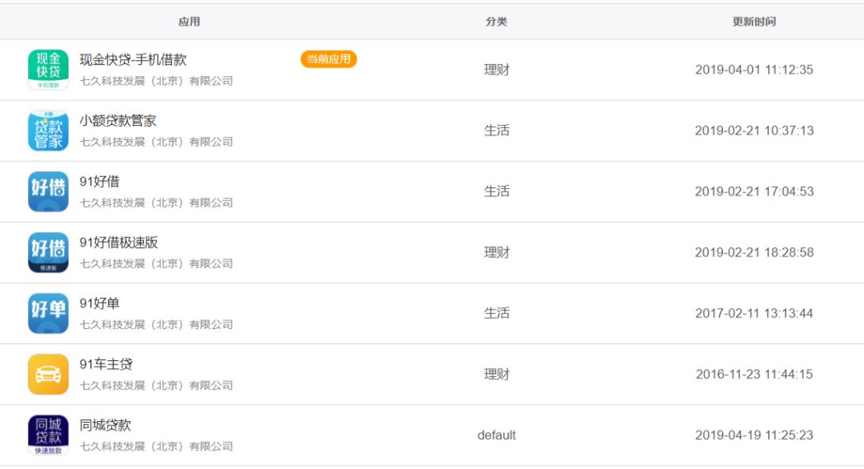864x469 pixels.
Task: Click the 91好借极速版 app icon
Action: 48,252
